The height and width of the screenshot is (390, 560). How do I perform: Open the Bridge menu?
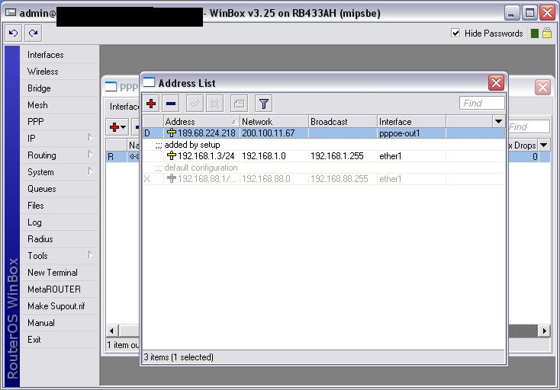click(x=59, y=88)
